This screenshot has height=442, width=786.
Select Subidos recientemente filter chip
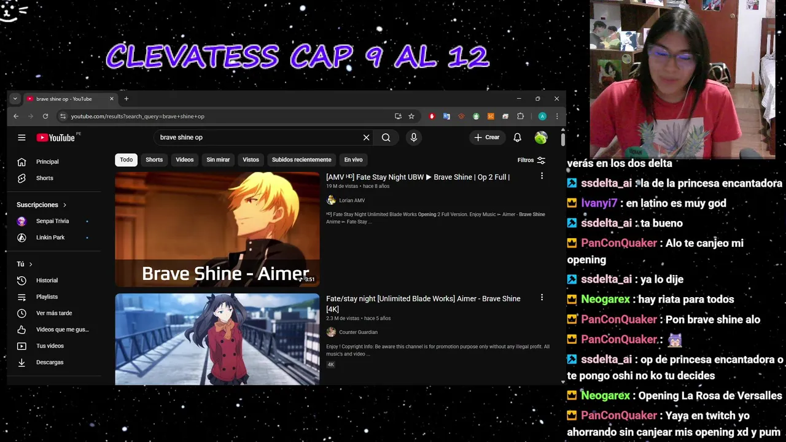click(x=302, y=160)
